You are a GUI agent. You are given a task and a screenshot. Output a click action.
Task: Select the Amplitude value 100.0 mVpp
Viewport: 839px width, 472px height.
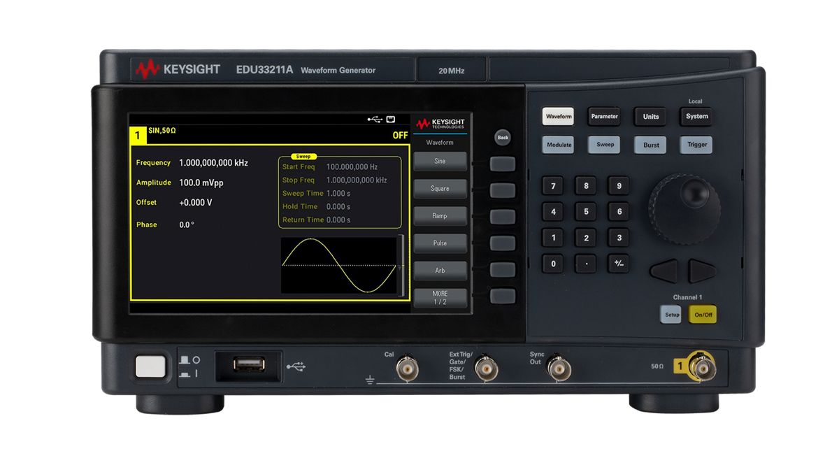coord(201,183)
